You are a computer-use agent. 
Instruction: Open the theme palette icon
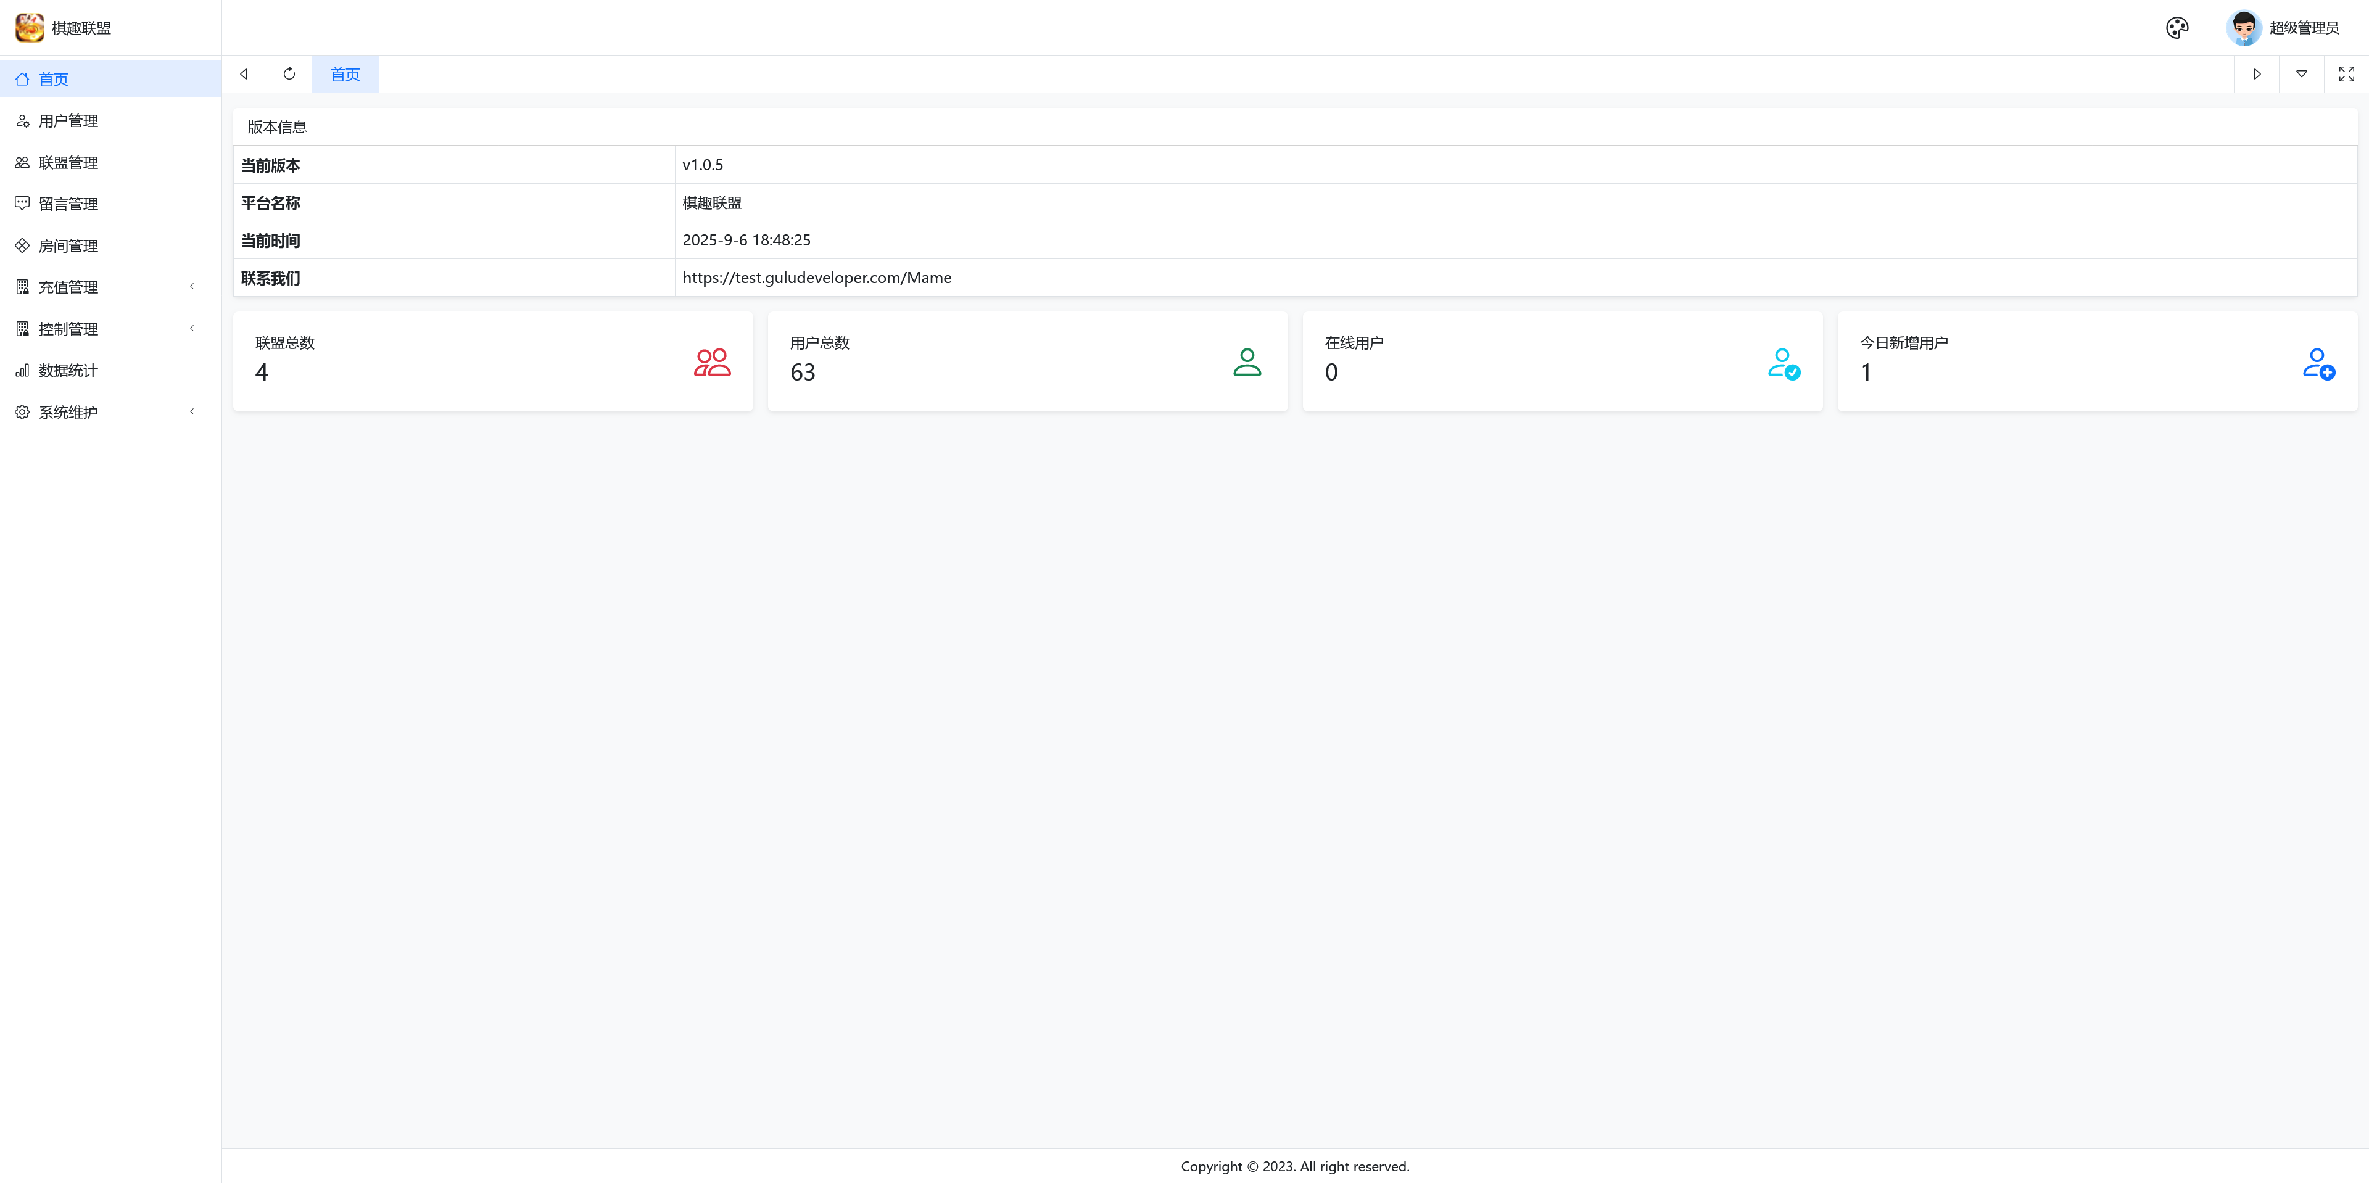pos(2177,28)
